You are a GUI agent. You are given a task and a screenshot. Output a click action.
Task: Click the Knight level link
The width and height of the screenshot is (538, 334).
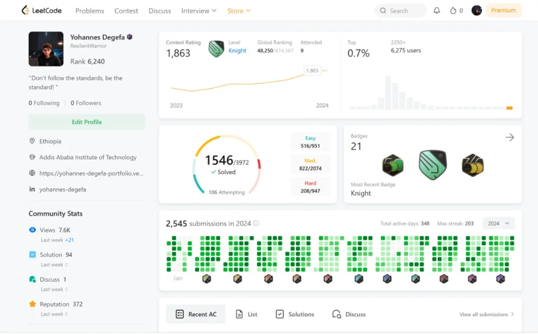(x=237, y=50)
